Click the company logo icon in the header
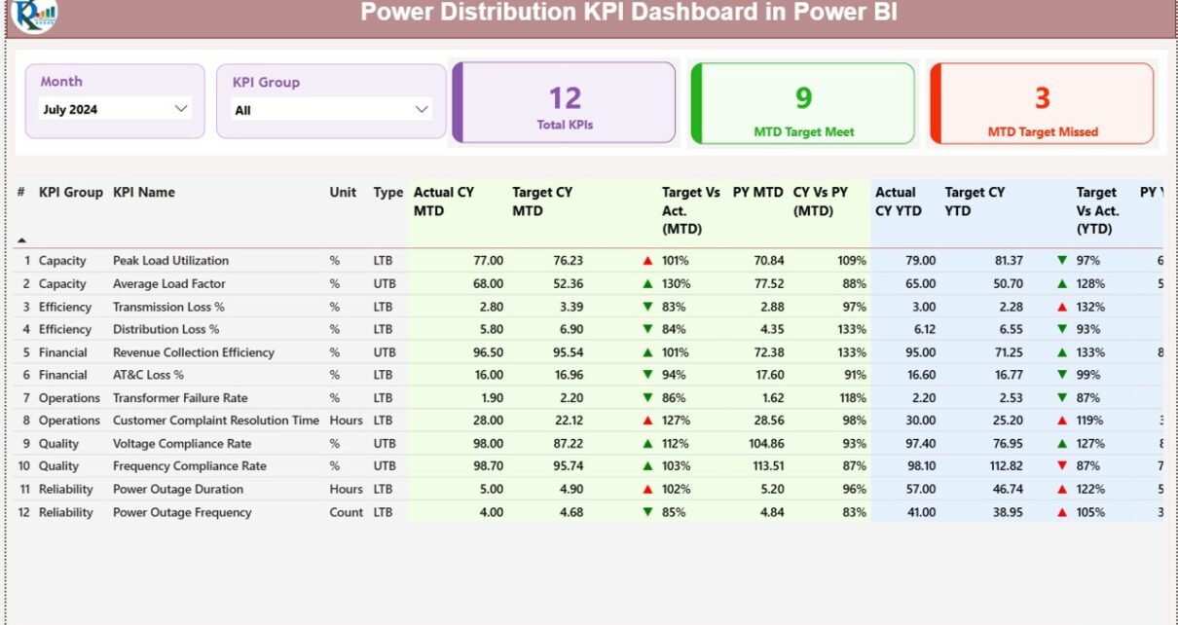 pos(34,14)
